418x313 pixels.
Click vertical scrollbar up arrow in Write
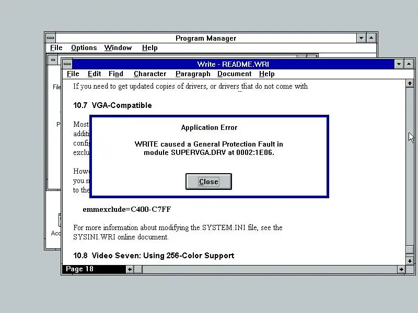tap(410, 83)
